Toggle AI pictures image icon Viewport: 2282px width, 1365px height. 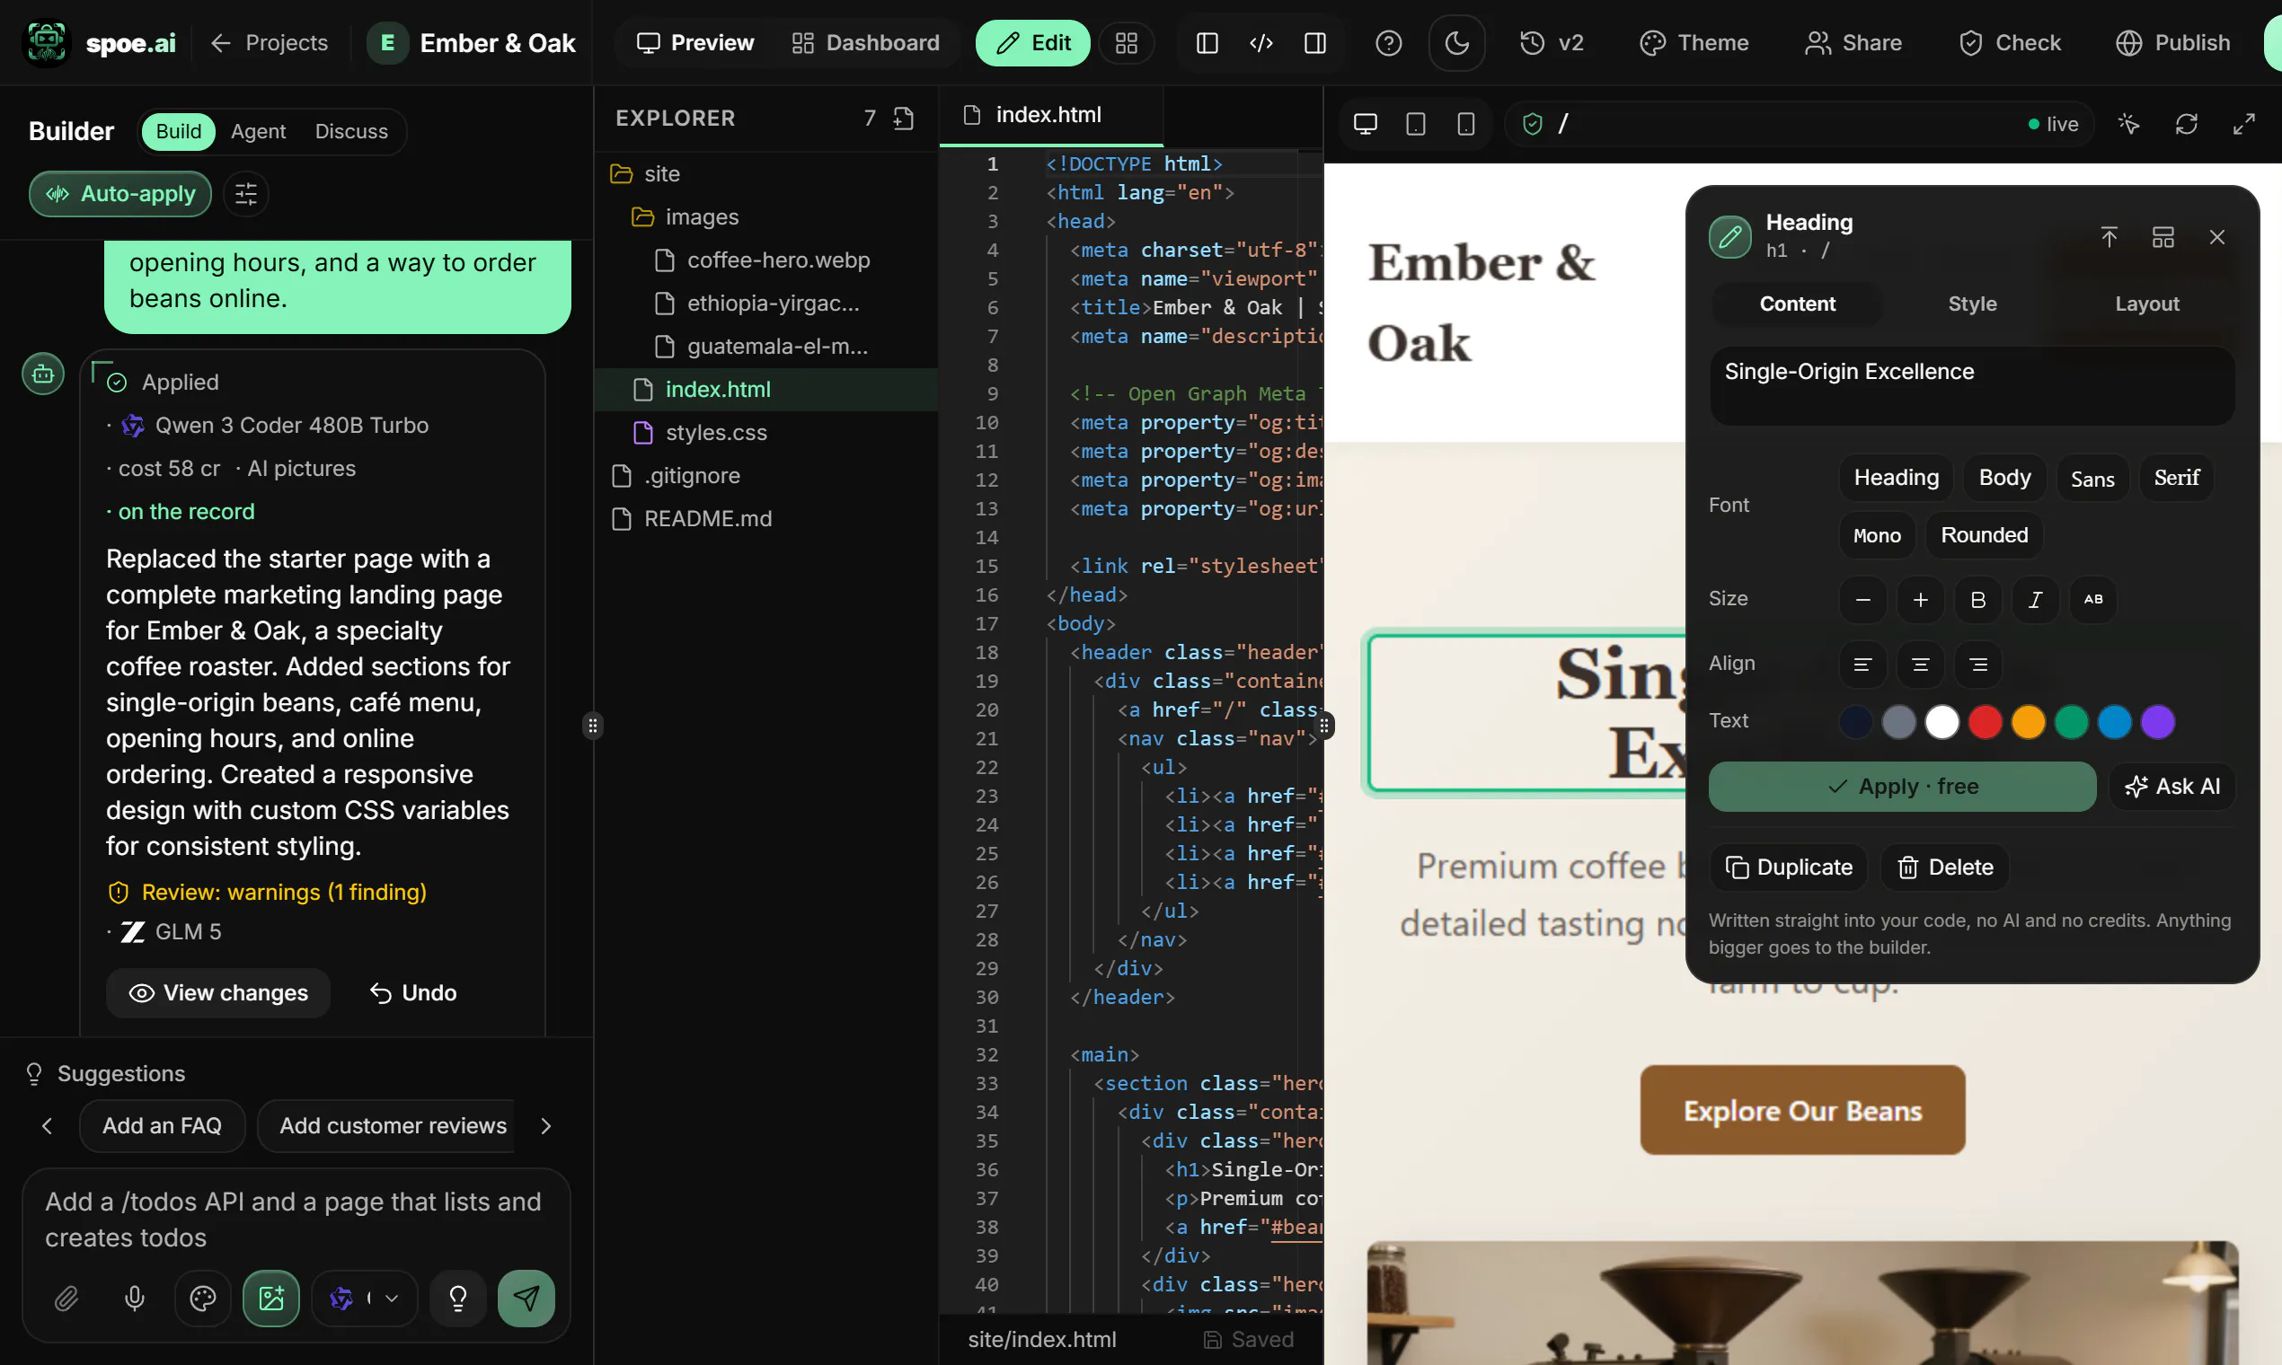(270, 1298)
